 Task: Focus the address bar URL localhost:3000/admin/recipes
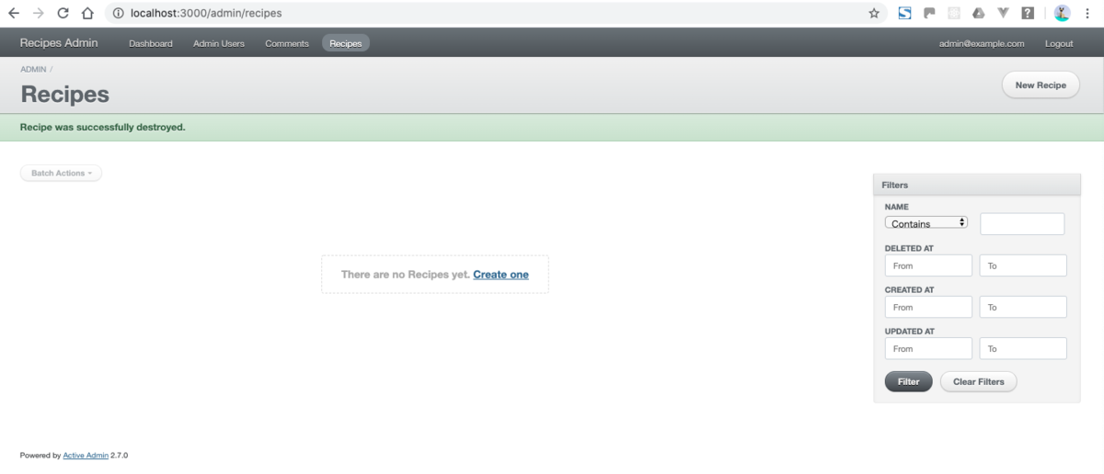point(206,14)
